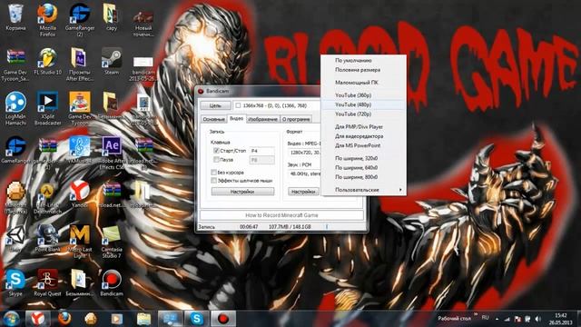The image size is (581, 327).
Task: Switch to the Видео tab
Action: click(x=236, y=118)
